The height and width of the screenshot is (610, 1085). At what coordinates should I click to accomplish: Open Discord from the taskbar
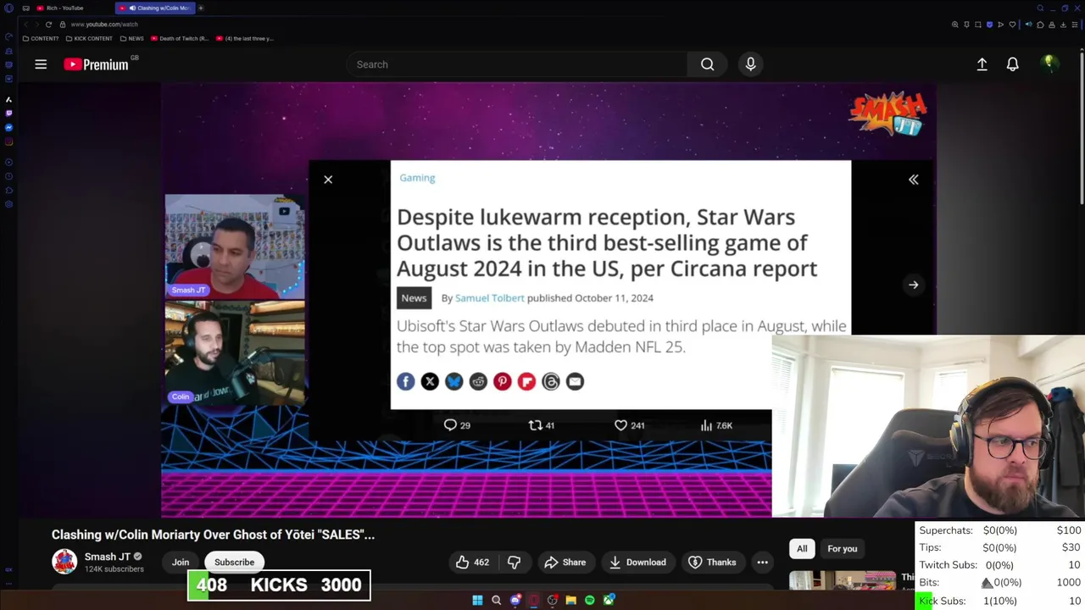(x=515, y=600)
